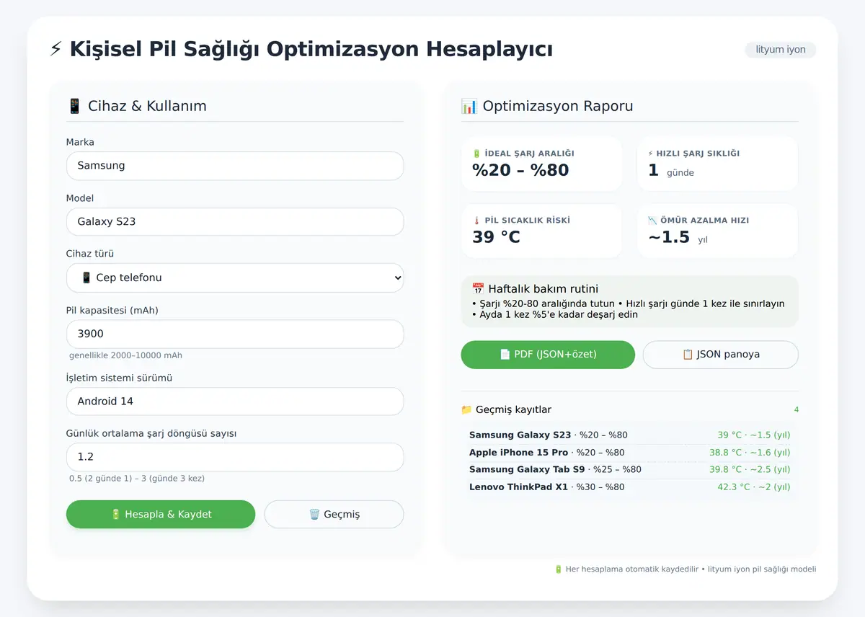
Task: Click the %20 – %80 ideal charge range value
Action: tap(520, 171)
